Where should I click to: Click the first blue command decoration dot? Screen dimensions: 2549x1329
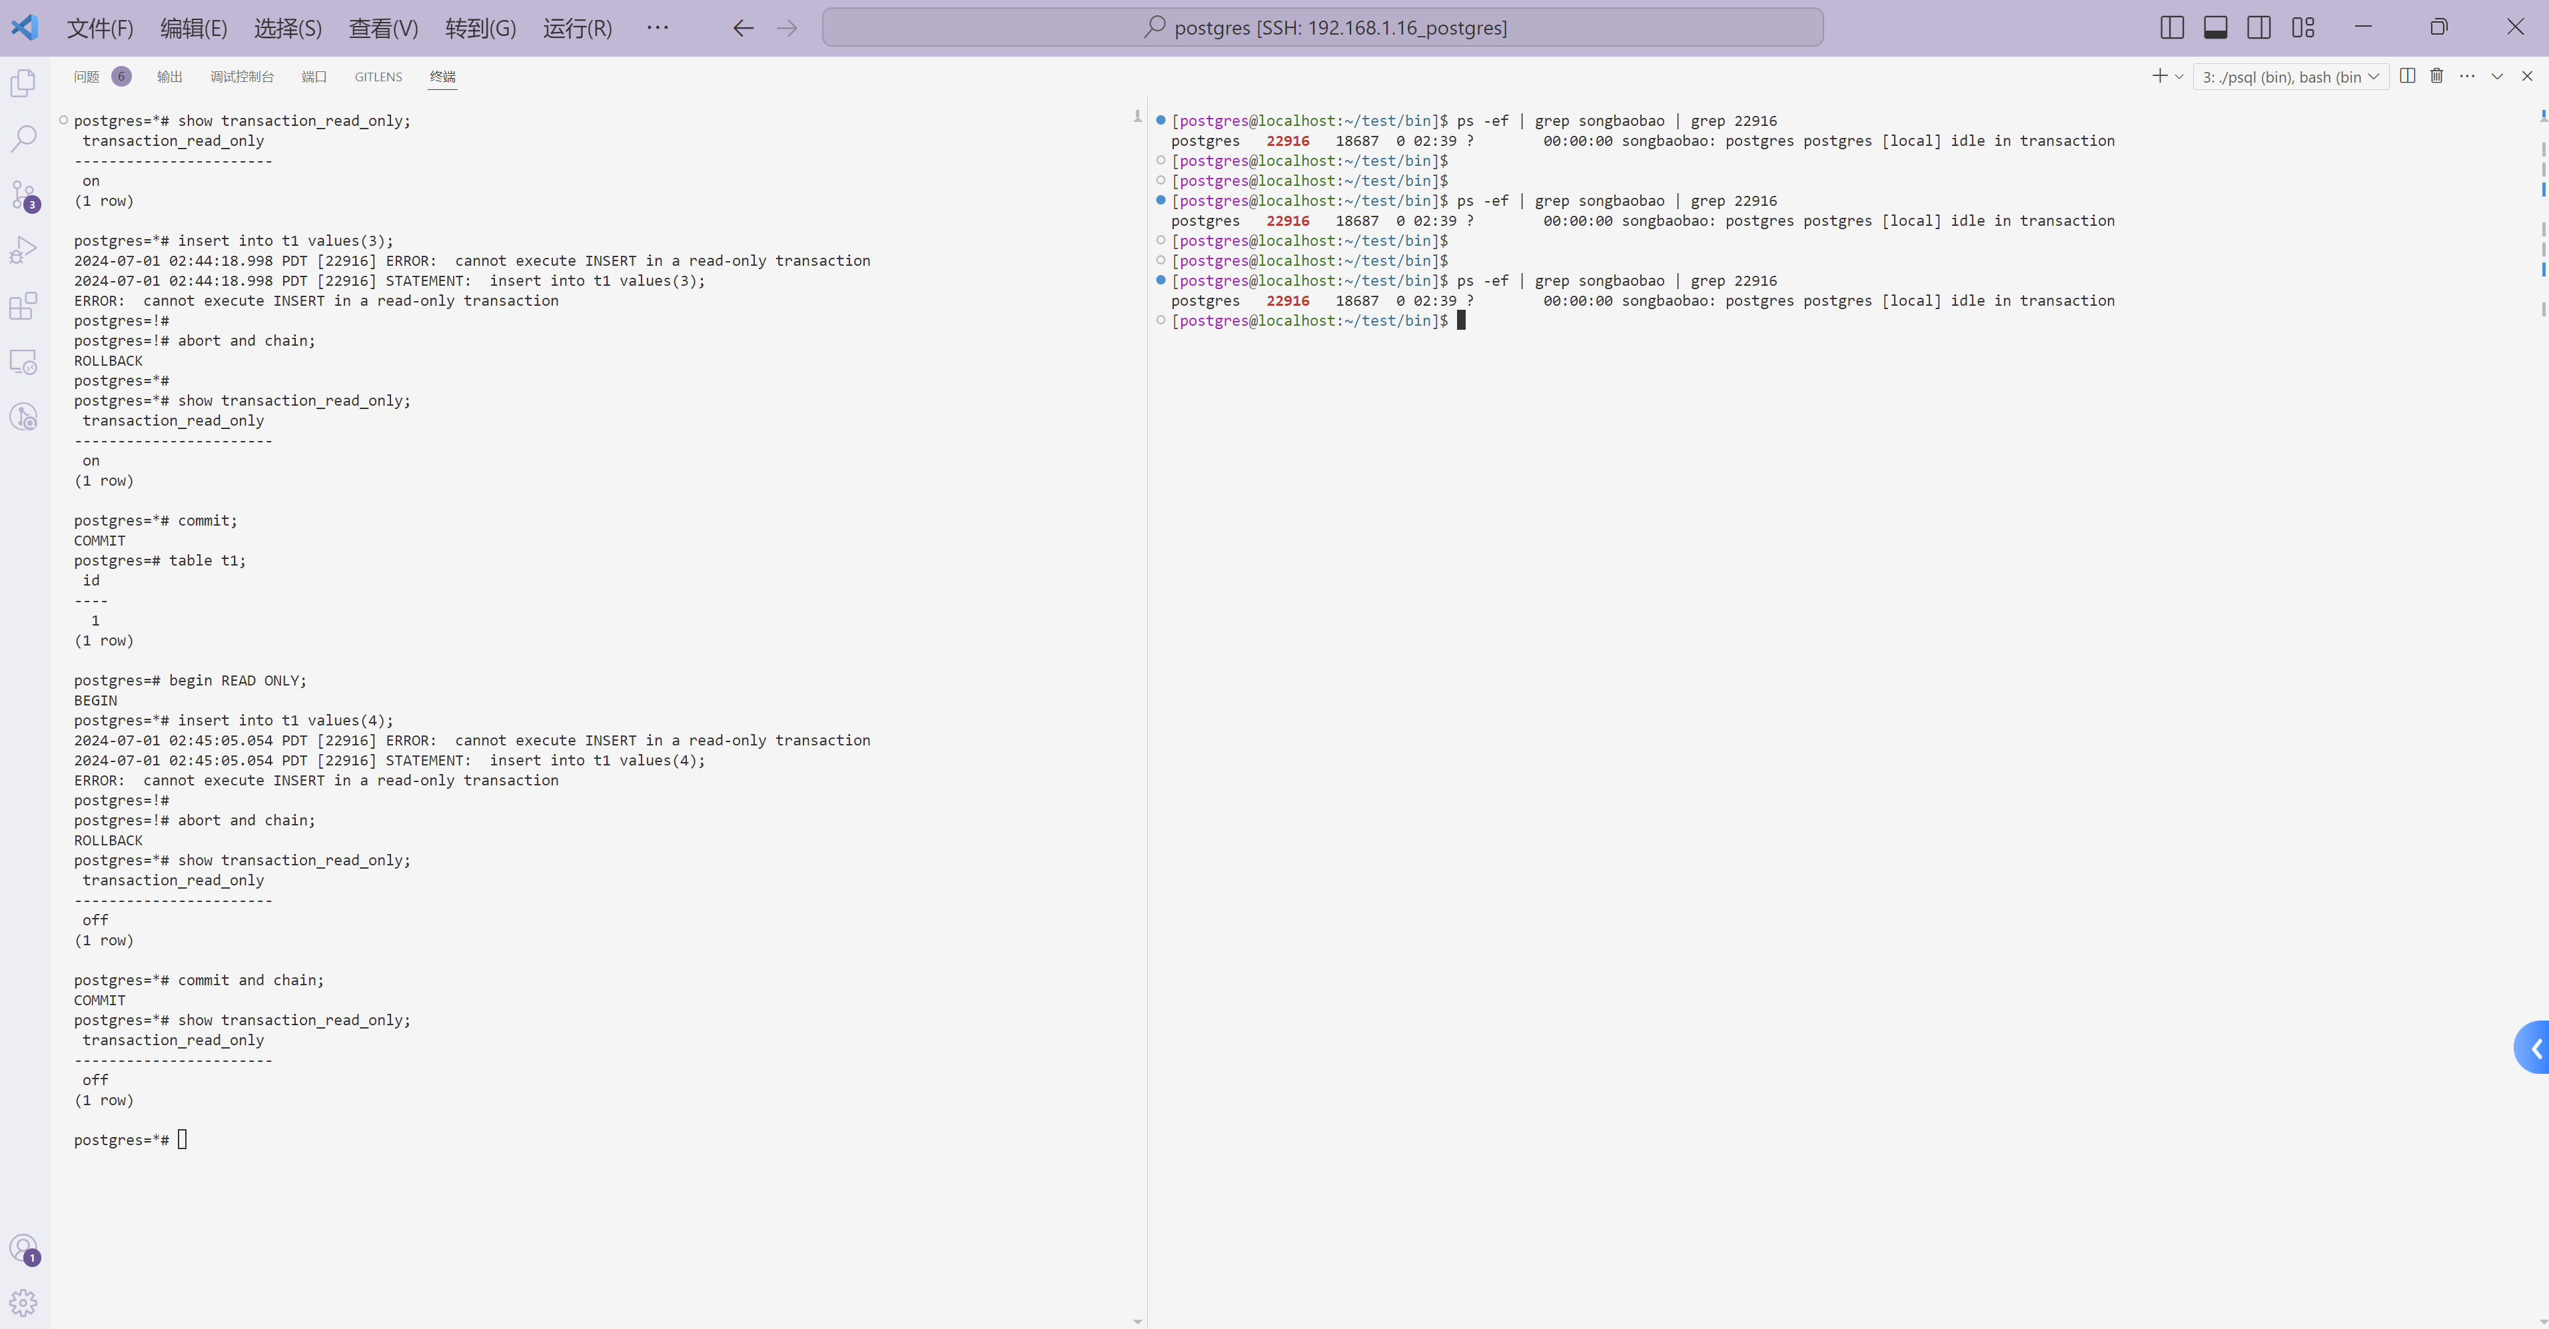[1161, 120]
